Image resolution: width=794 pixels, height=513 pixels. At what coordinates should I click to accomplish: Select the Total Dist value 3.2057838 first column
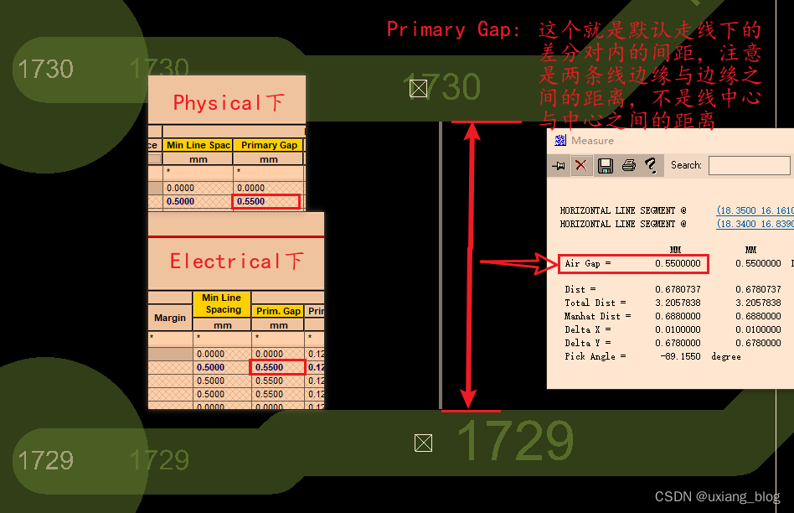tap(678, 303)
